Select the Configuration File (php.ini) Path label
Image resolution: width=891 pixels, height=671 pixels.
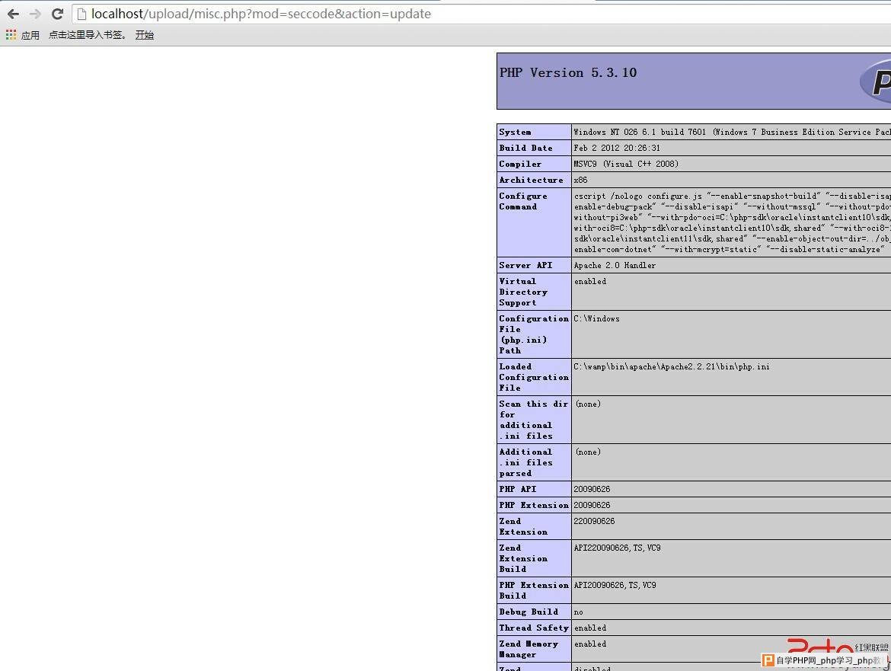(x=534, y=334)
